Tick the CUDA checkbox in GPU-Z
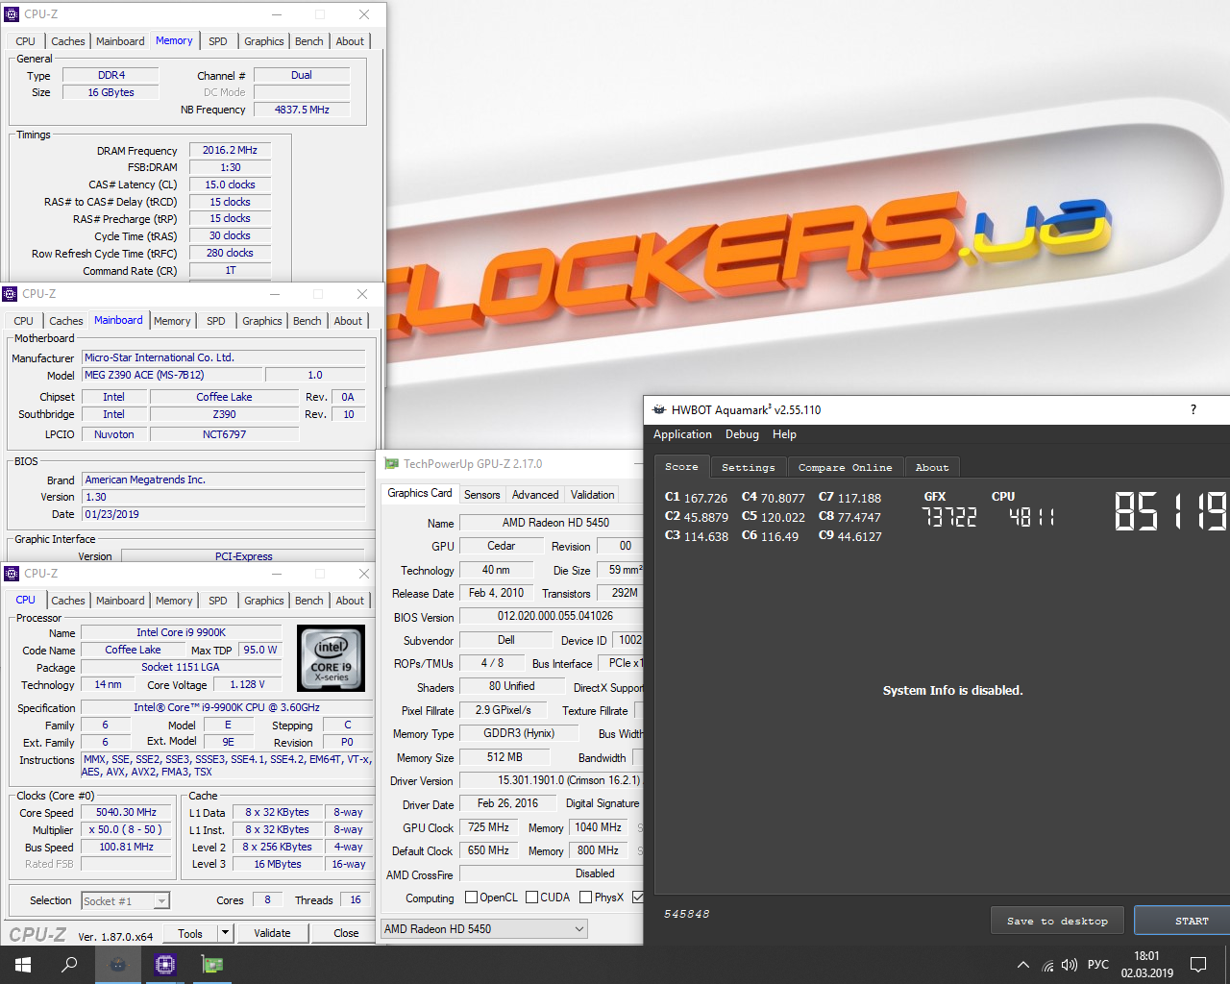This screenshot has height=984, width=1230. (x=531, y=898)
